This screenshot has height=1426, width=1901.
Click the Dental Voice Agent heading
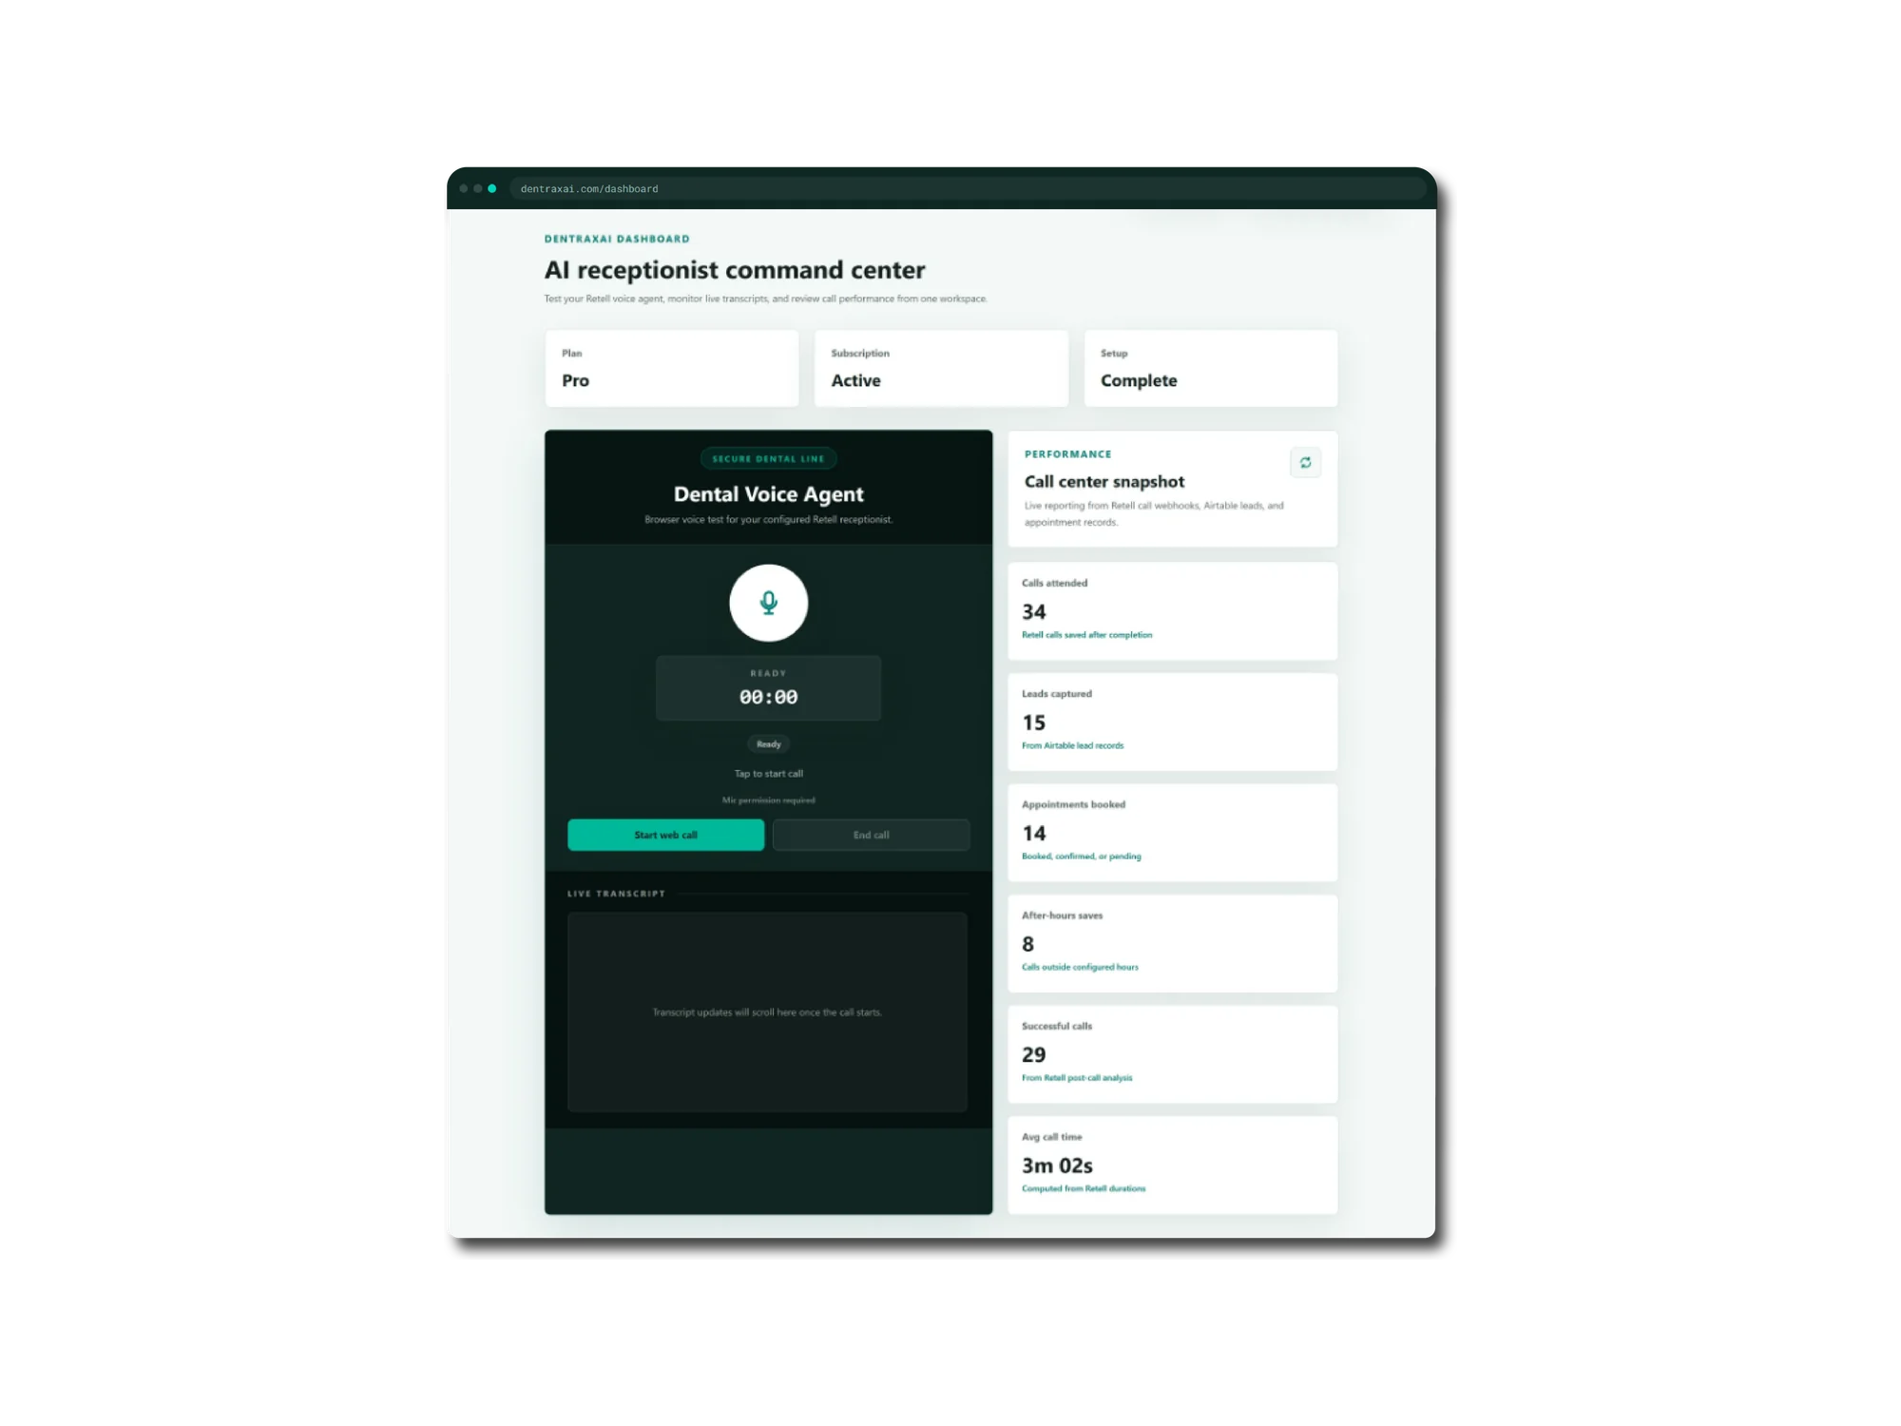pyautogui.click(x=768, y=494)
